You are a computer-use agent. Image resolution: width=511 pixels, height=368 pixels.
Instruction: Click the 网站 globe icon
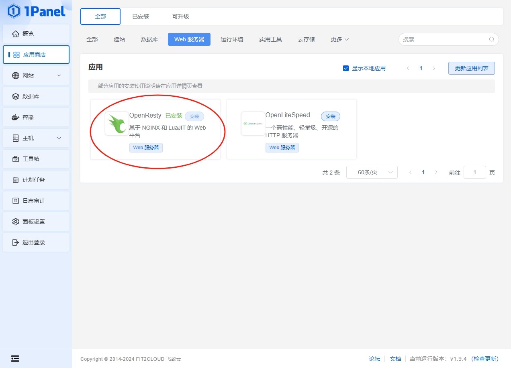coord(16,75)
